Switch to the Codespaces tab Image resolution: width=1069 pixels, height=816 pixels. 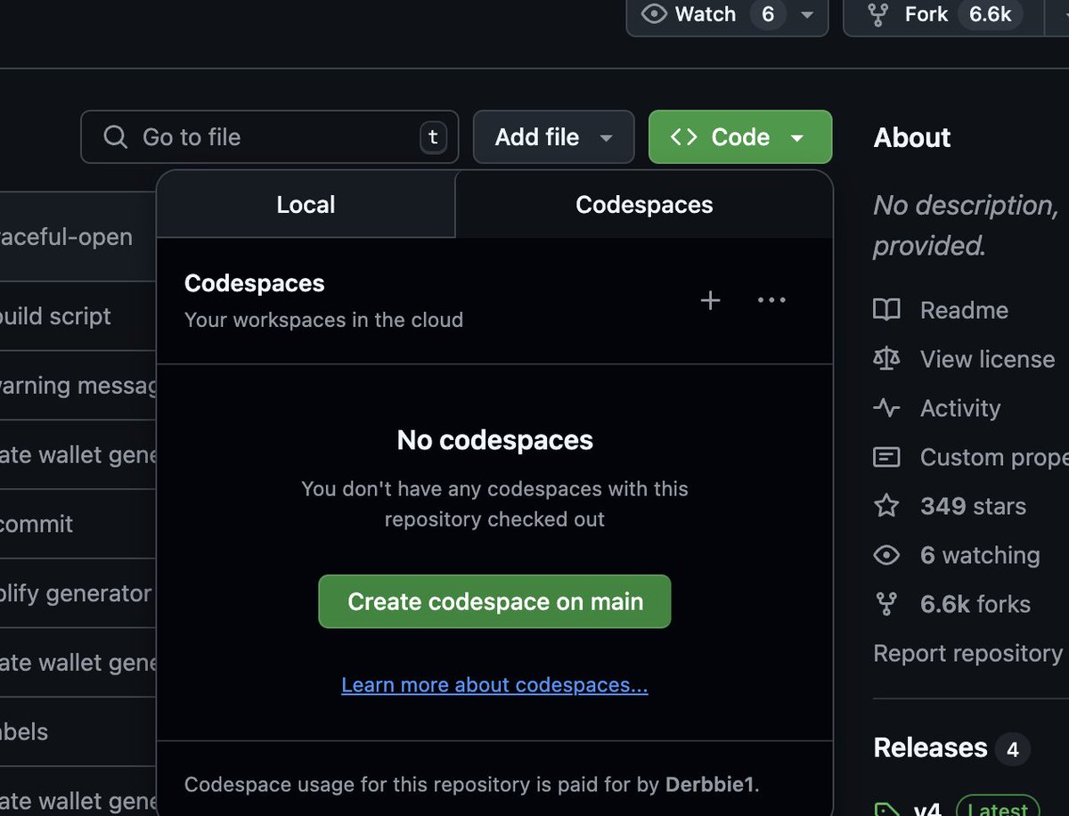pos(644,204)
